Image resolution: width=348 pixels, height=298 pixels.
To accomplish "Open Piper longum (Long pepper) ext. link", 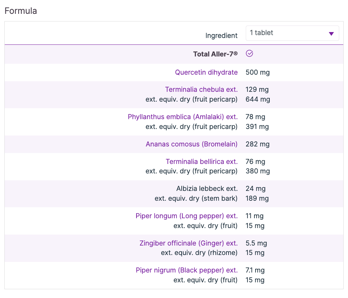I will (x=186, y=216).
